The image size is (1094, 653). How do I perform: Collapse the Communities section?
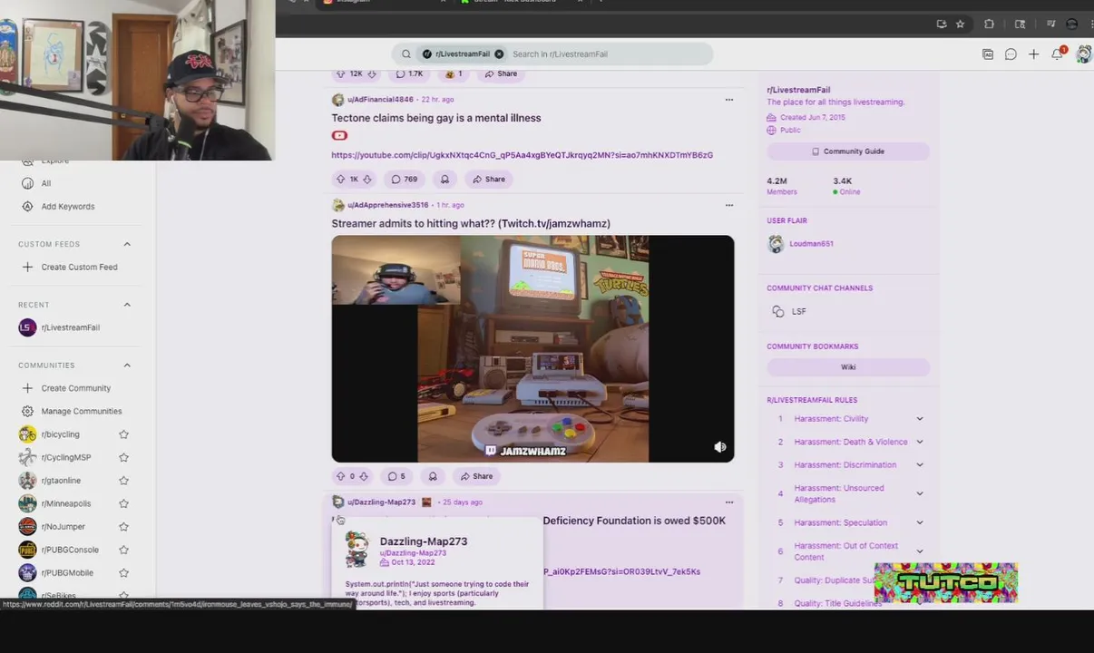click(127, 365)
